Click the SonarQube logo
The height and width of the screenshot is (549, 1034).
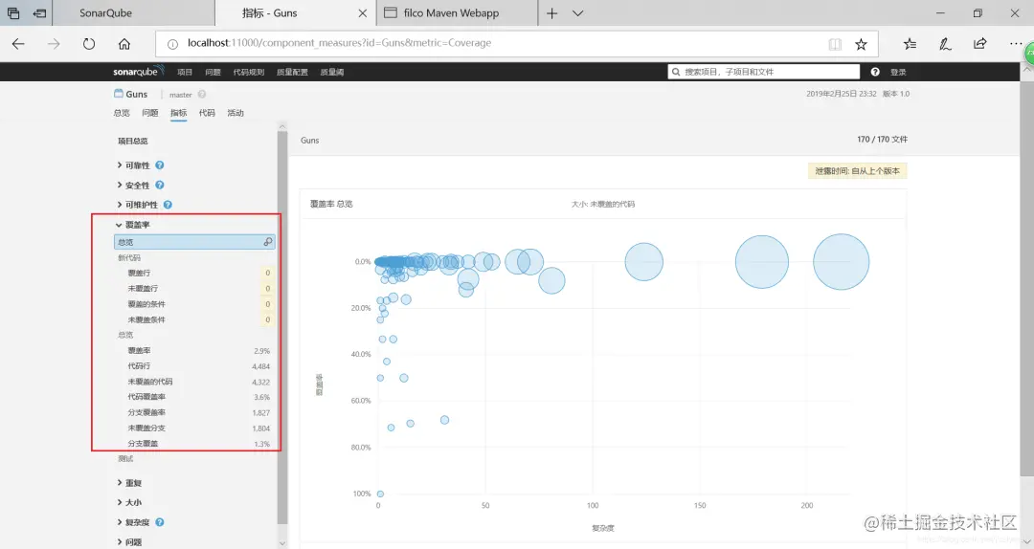[137, 71]
